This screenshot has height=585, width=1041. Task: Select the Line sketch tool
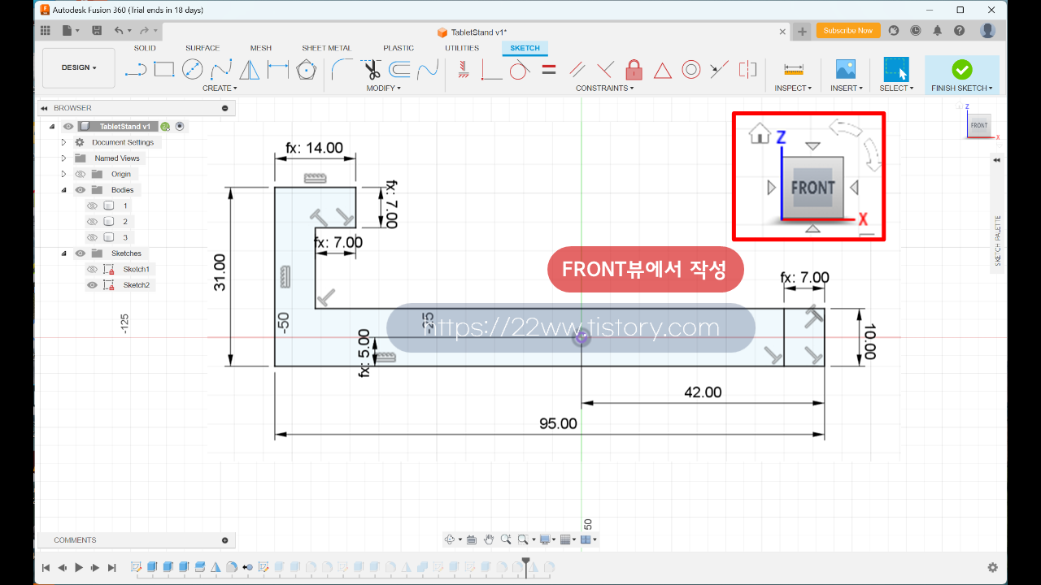[136, 70]
